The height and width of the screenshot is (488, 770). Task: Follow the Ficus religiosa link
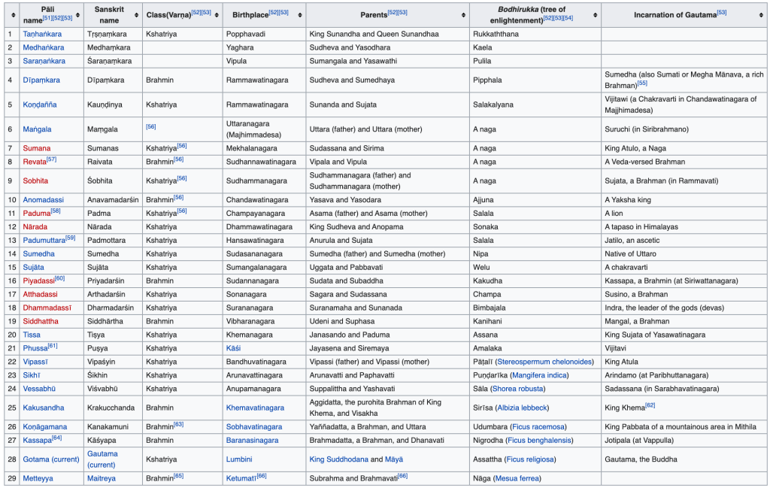tap(530, 459)
